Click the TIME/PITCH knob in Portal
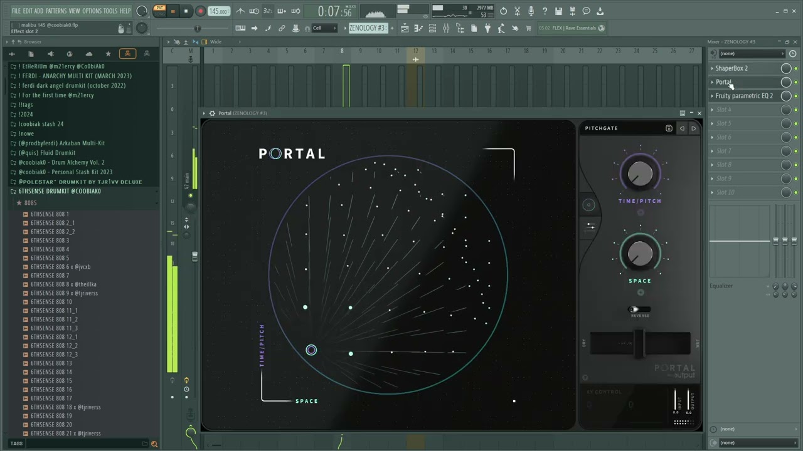Screen dimensions: 803x451 click(x=640, y=174)
